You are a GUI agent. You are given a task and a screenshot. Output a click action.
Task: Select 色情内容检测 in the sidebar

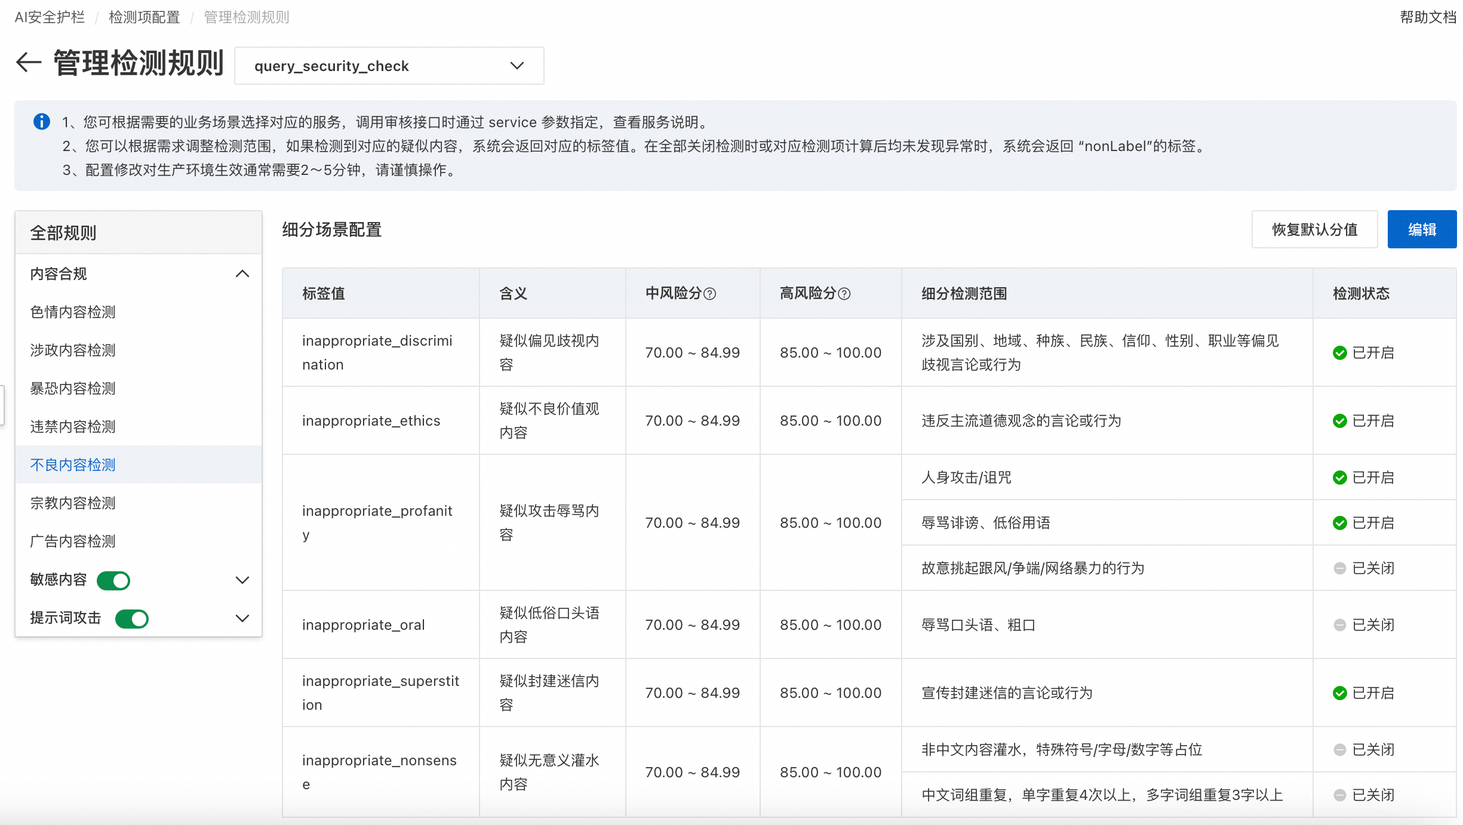click(x=139, y=312)
